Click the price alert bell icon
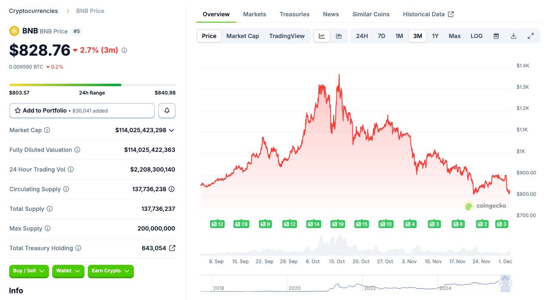The image size is (548, 300). 167,110
